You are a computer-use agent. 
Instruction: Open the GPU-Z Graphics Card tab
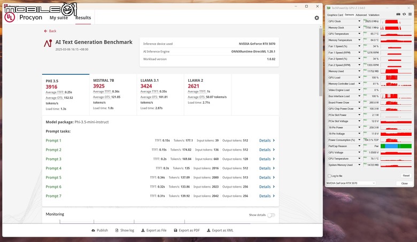(x=335, y=15)
